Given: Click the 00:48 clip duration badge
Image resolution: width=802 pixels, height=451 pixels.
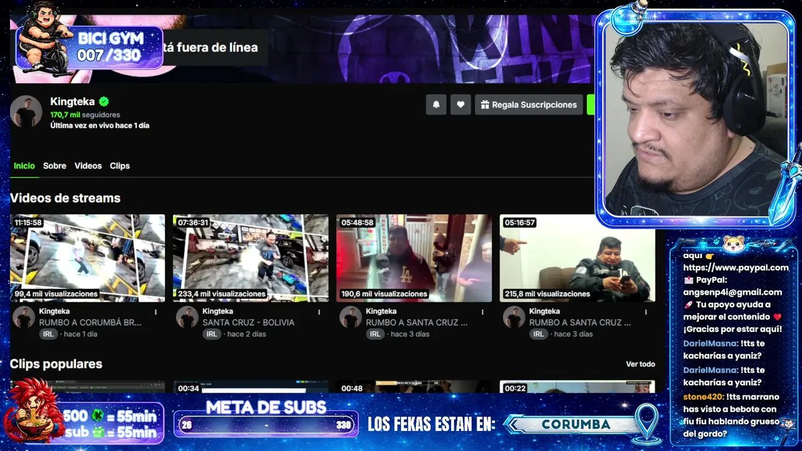Looking at the screenshot, I should pos(352,388).
